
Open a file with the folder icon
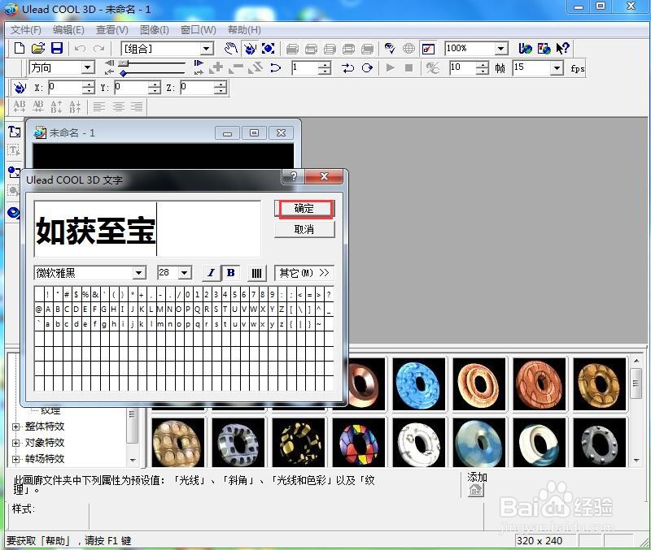pos(37,48)
